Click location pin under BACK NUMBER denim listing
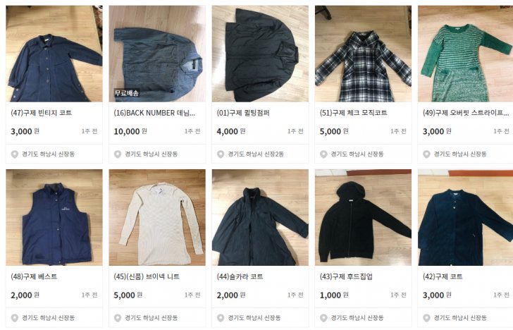Screen dimensions: 513x330 click(x=118, y=154)
